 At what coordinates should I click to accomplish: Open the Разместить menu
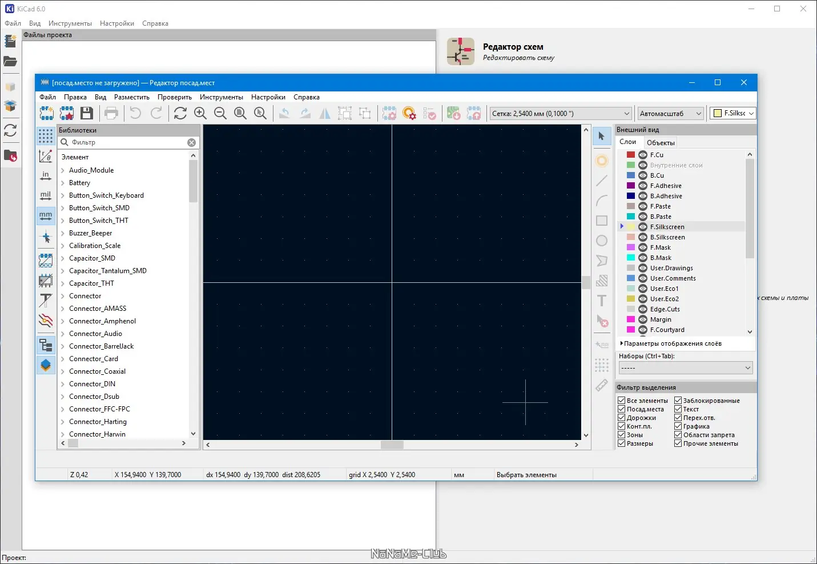pos(131,97)
